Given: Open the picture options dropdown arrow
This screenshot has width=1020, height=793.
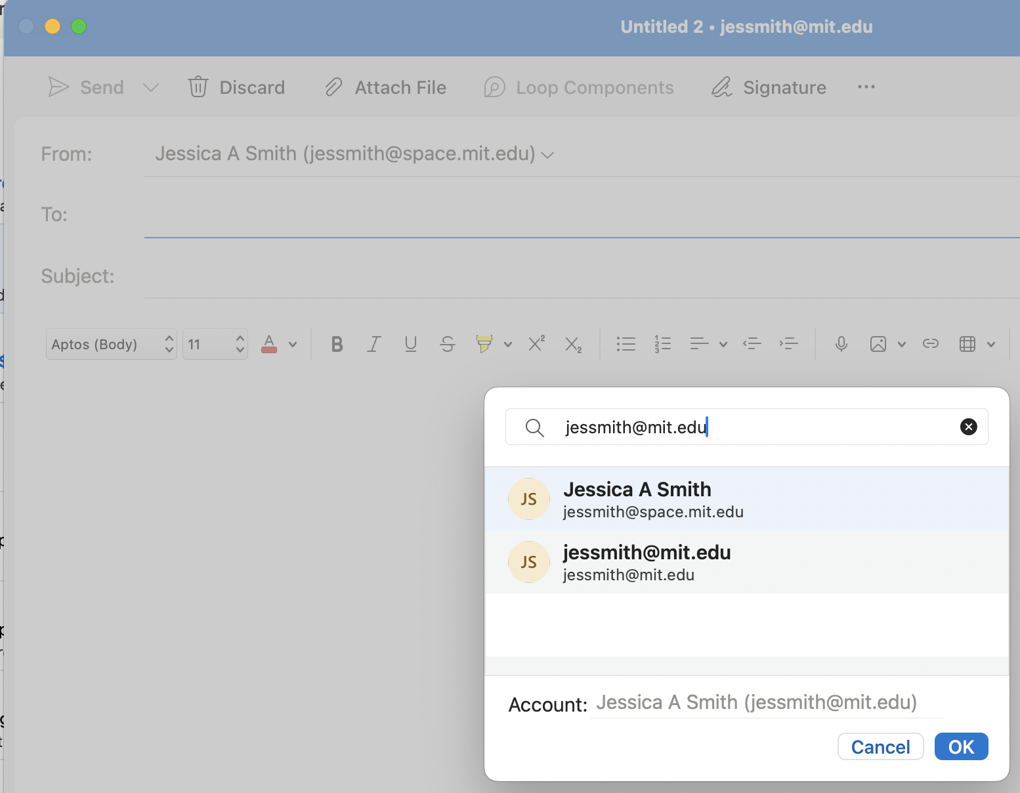Looking at the screenshot, I should pos(902,345).
